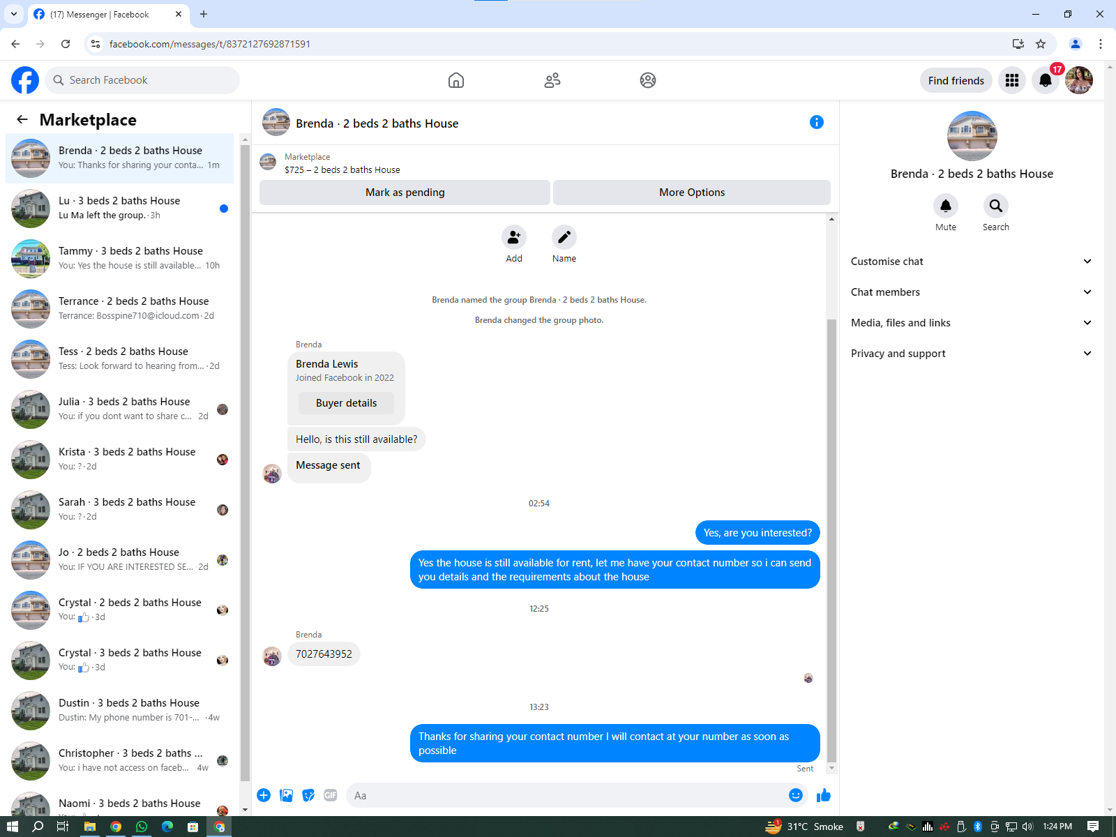
Task: Open the Dustin · 3 beds 2 baths House chat
Action: coord(120,710)
